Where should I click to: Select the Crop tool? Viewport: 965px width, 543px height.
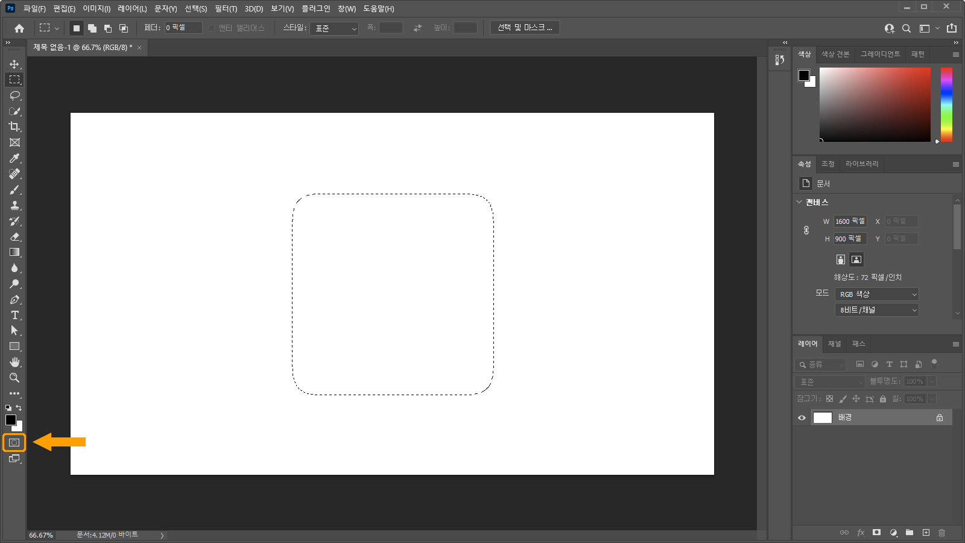point(14,127)
